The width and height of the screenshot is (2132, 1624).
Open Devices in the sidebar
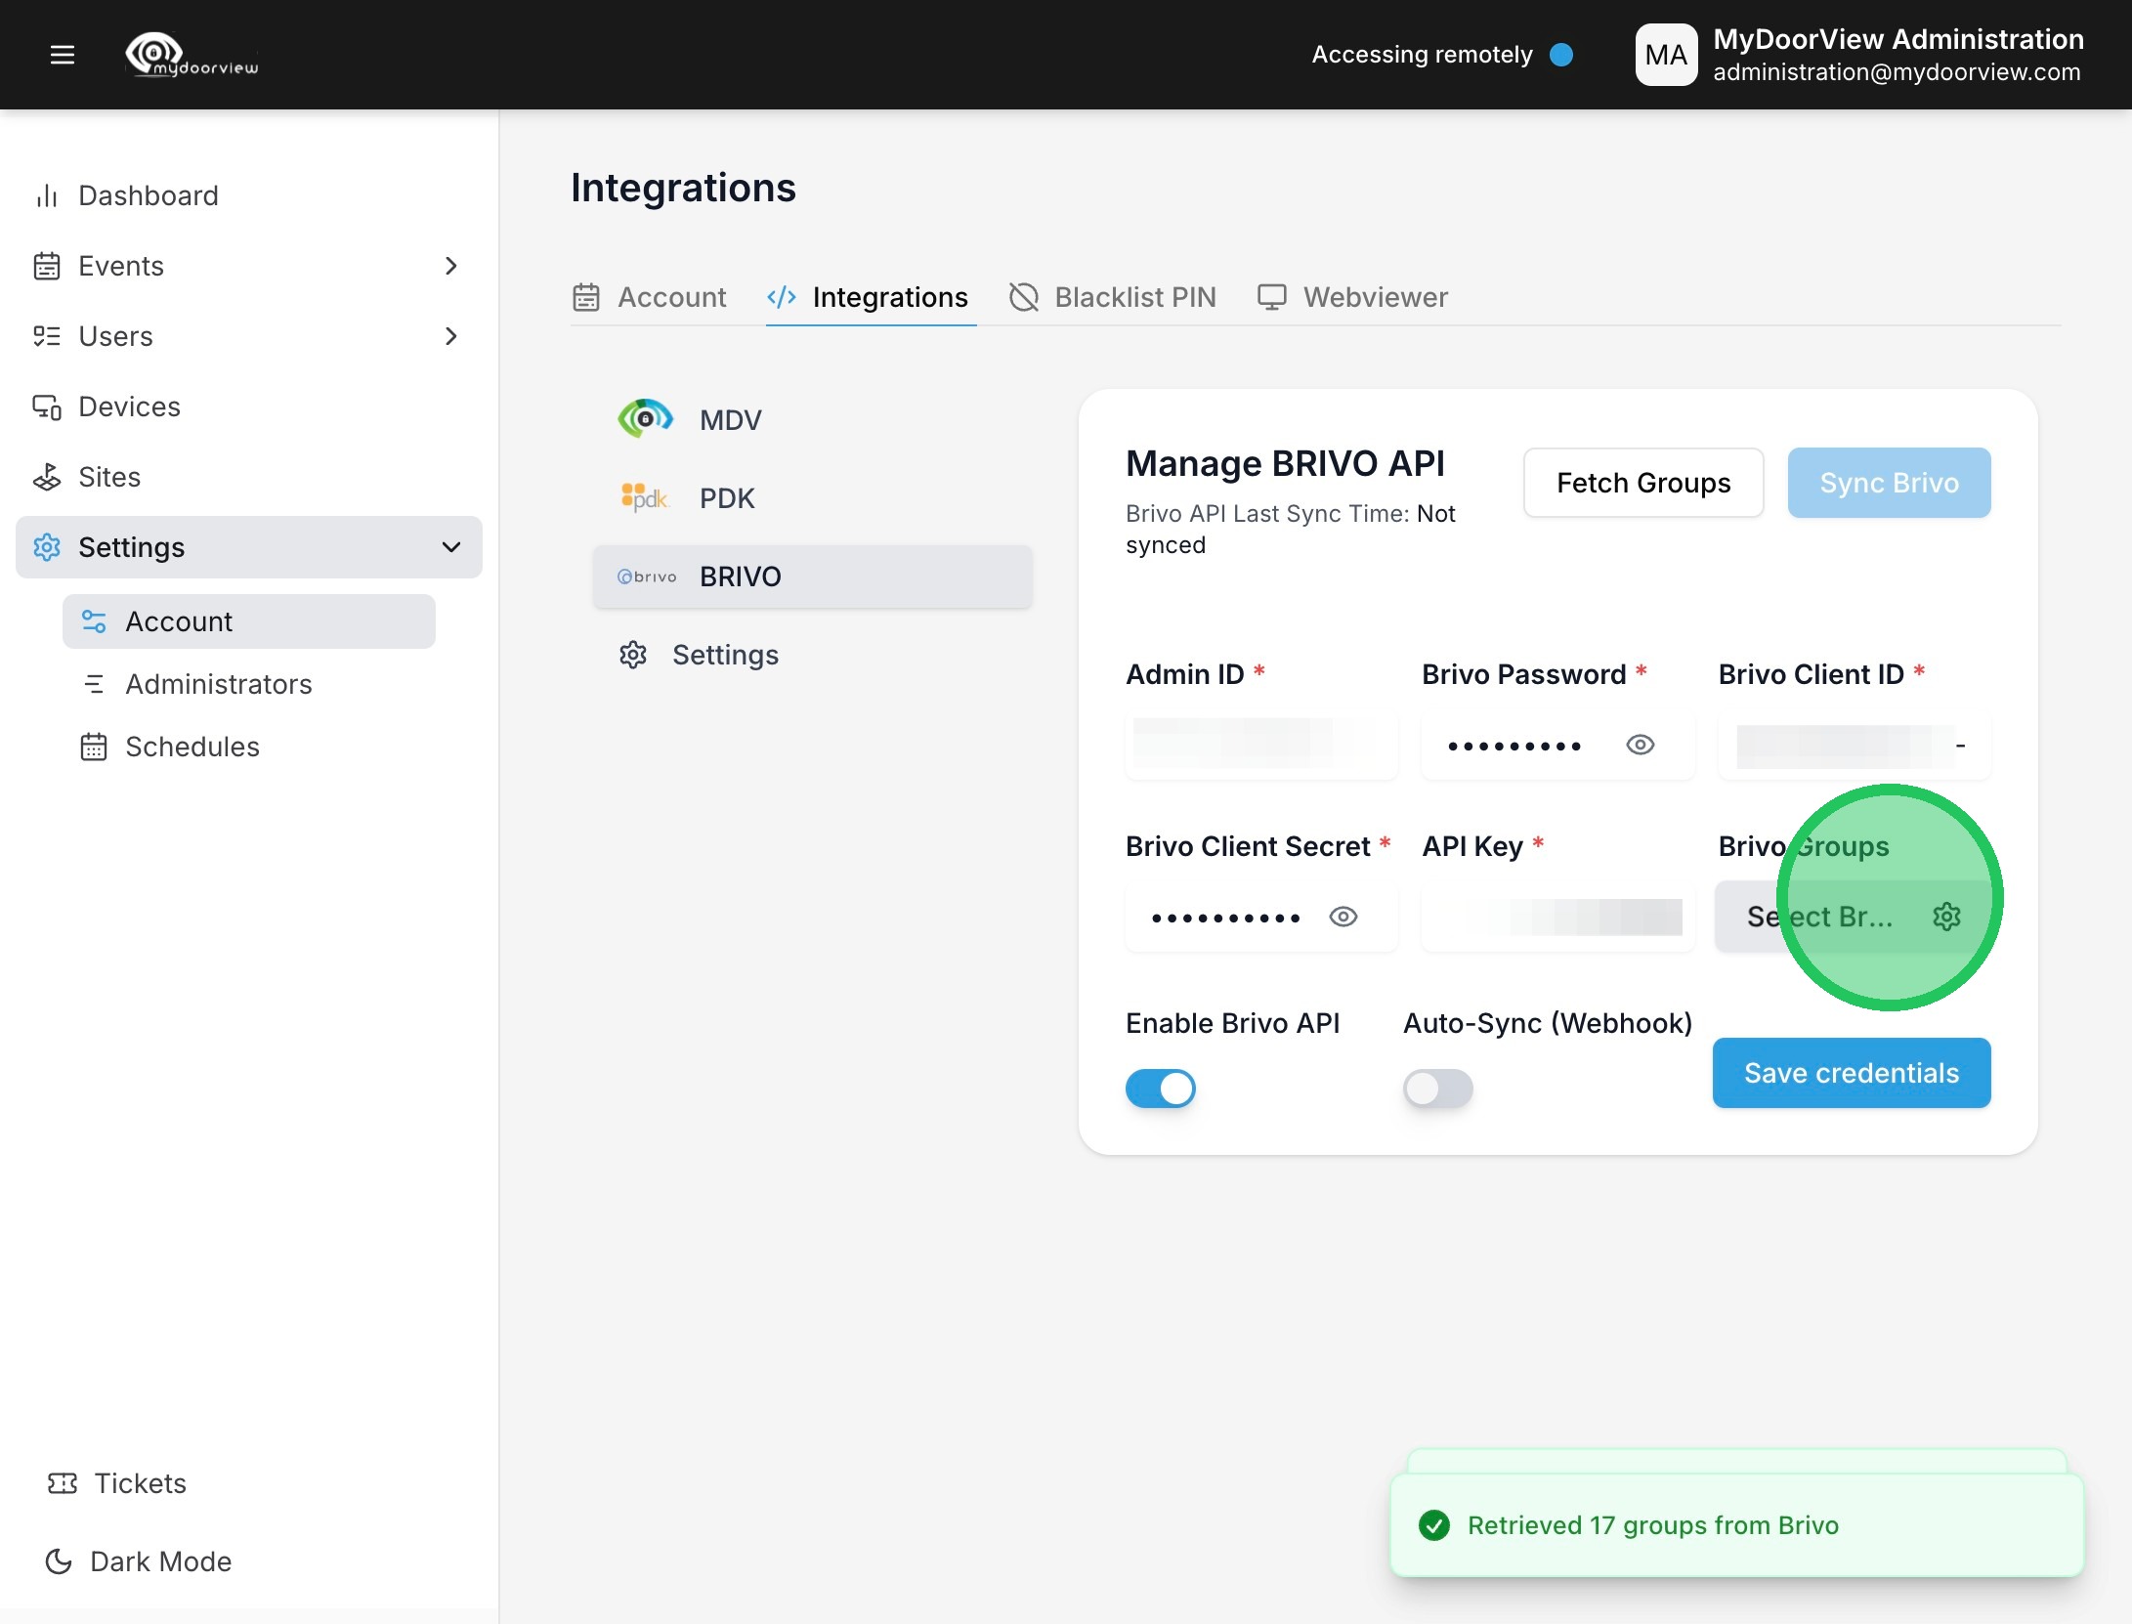click(129, 406)
